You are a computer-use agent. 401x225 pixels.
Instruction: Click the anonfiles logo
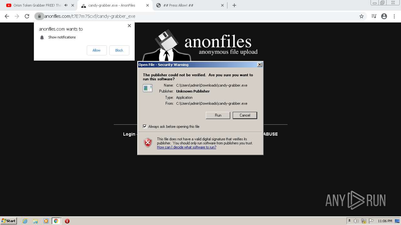tap(200, 45)
